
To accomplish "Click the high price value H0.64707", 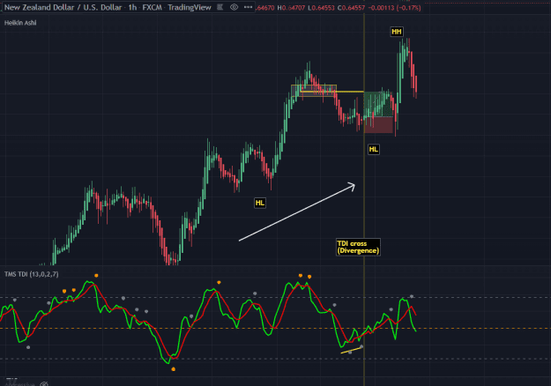I will point(291,7).
